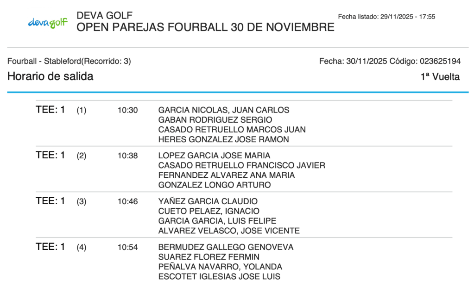Select the 10:38 tee time
This screenshot has width=474, height=287.
(127, 156)
